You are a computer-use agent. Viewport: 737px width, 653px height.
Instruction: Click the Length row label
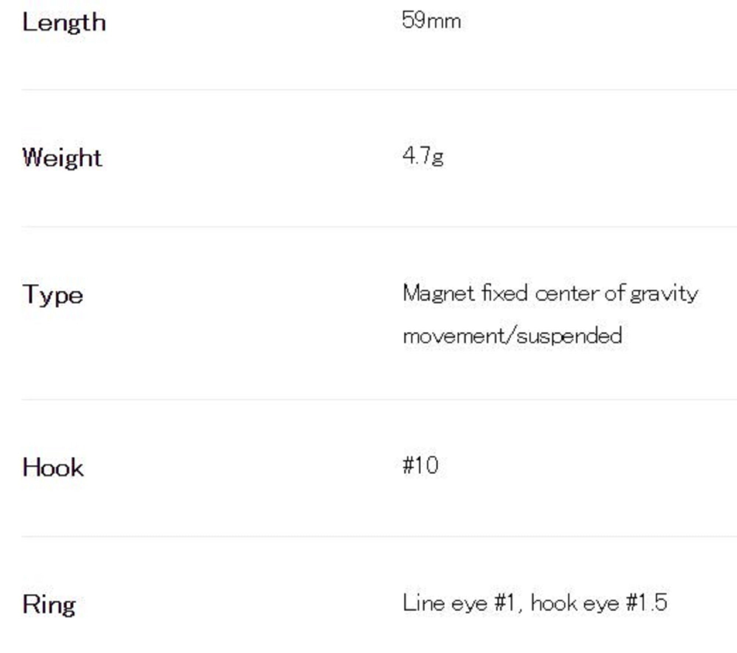(x=64, y=22)
